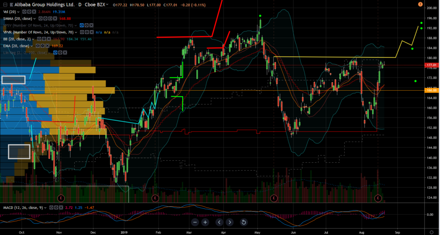Reset the chart view with circular arrow

coord(244,223)
